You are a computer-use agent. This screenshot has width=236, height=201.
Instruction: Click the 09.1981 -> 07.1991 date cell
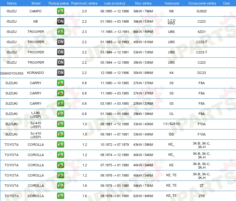[115, 134]
